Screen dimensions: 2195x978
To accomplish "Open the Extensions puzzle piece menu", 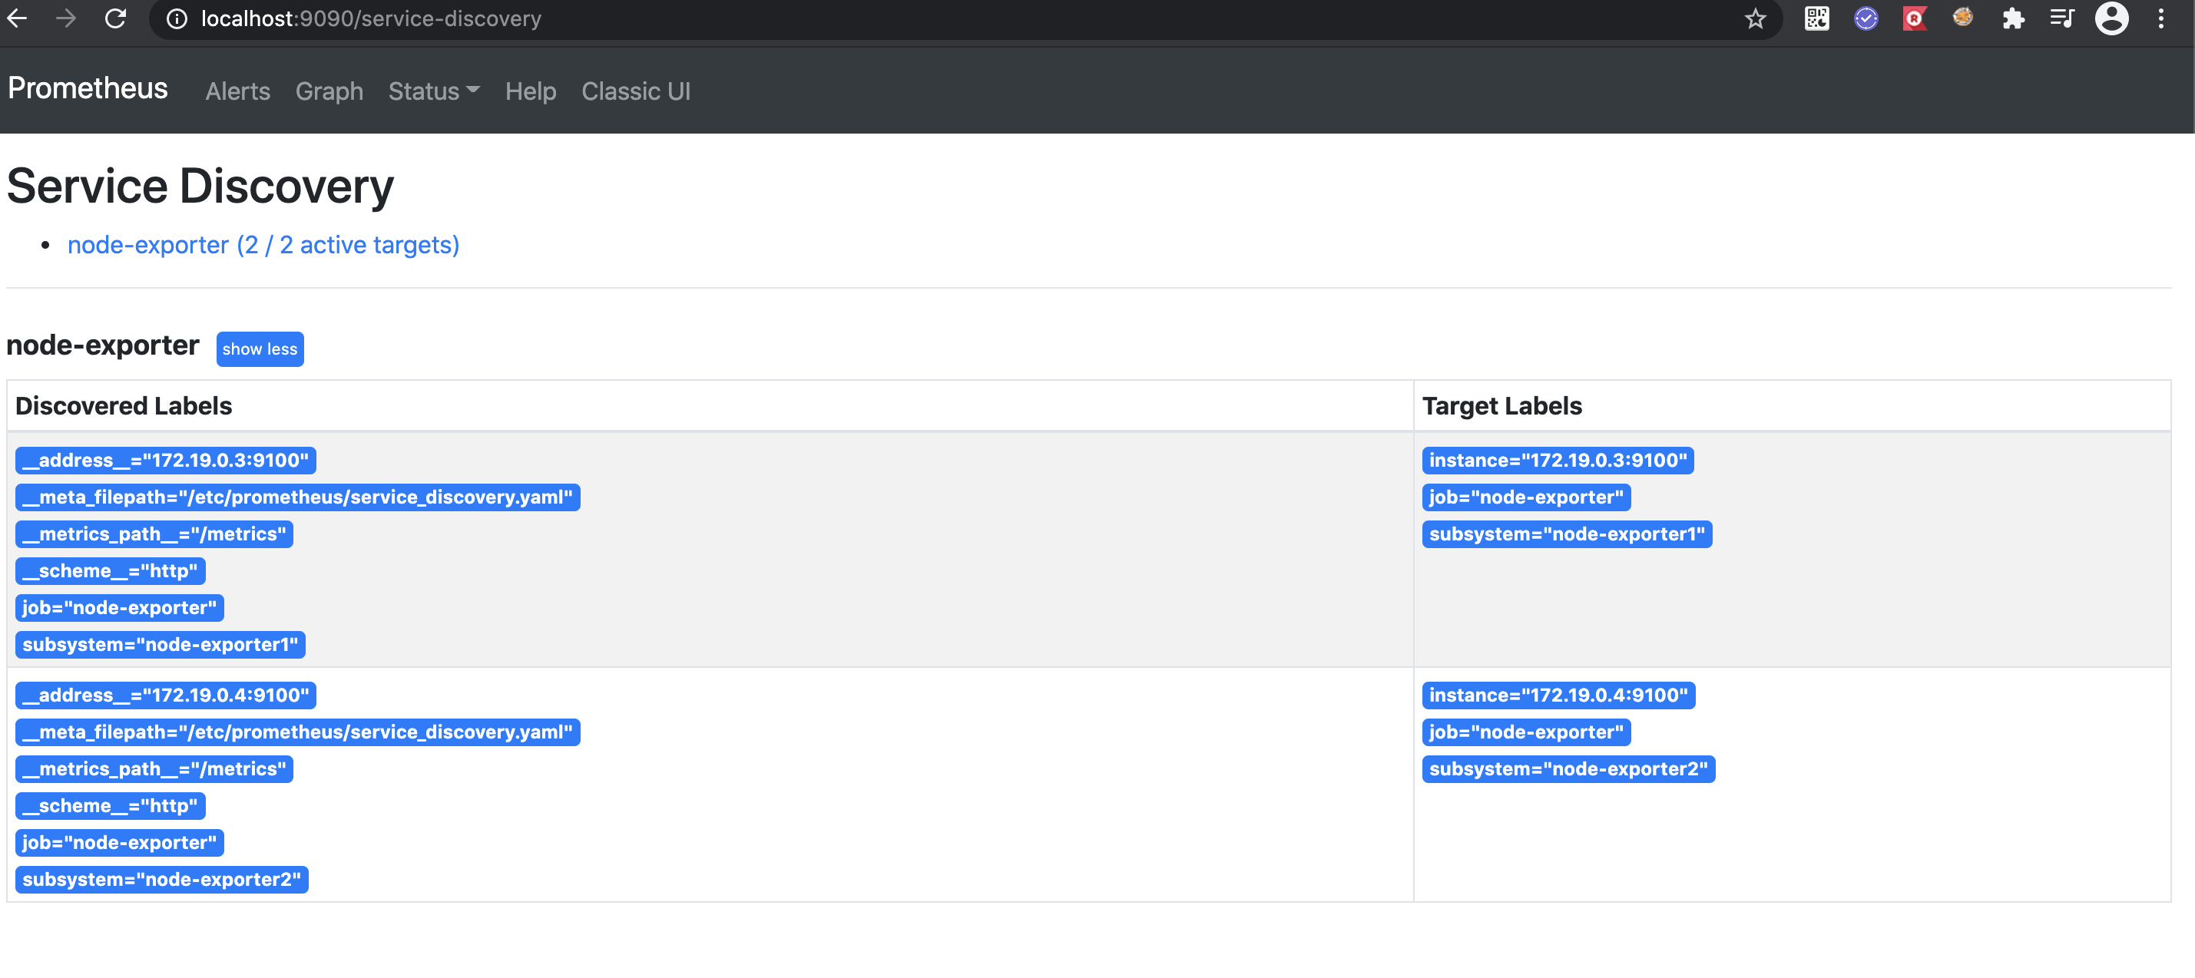I will coord(2013,18).
